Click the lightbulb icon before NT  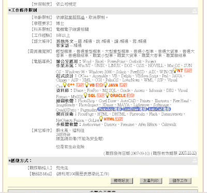[175, 70]
